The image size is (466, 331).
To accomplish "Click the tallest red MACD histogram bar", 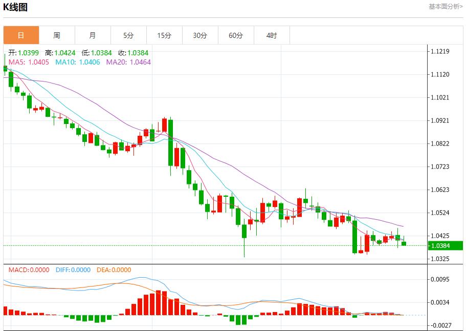I will pos(159,303).
